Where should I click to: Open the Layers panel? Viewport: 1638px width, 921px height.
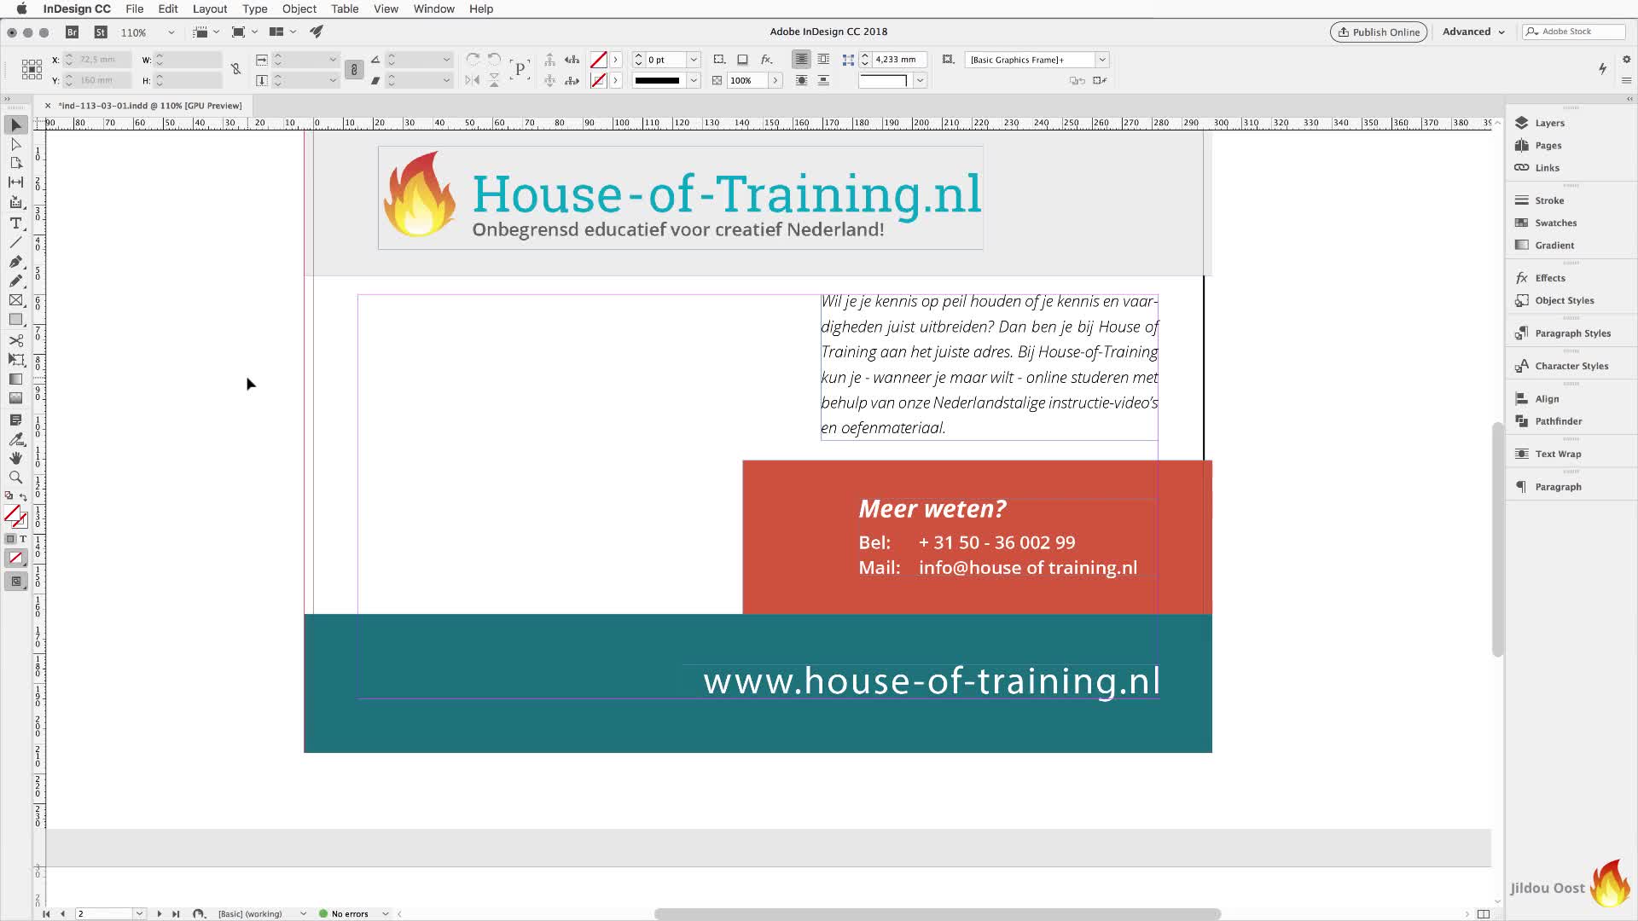1548,123
